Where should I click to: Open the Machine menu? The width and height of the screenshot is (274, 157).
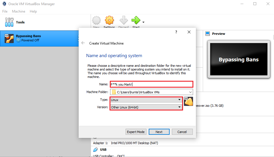click(19, 11)
